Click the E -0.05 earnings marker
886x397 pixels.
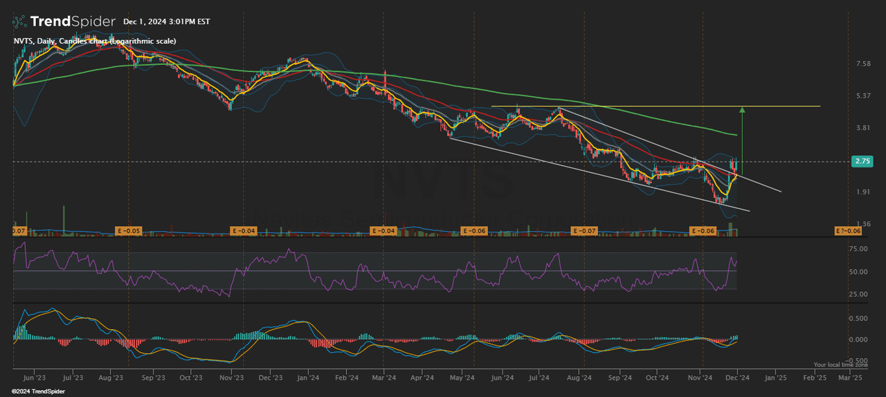click(127, 230)
